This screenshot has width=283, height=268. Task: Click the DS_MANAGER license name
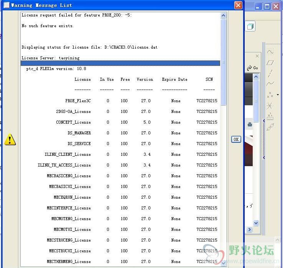(x=79, y=133)
